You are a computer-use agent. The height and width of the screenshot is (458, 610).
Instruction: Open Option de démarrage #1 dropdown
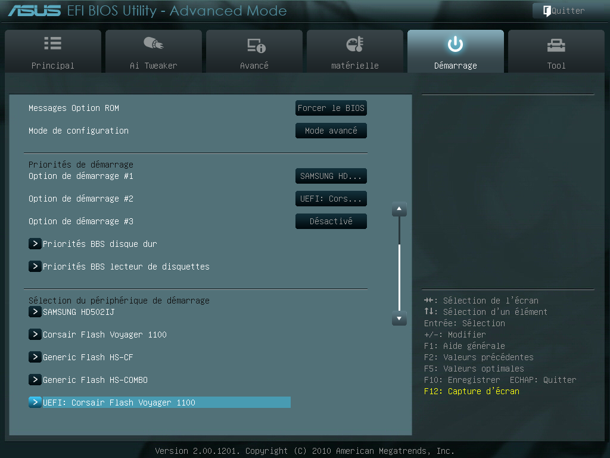pos(331,176)
